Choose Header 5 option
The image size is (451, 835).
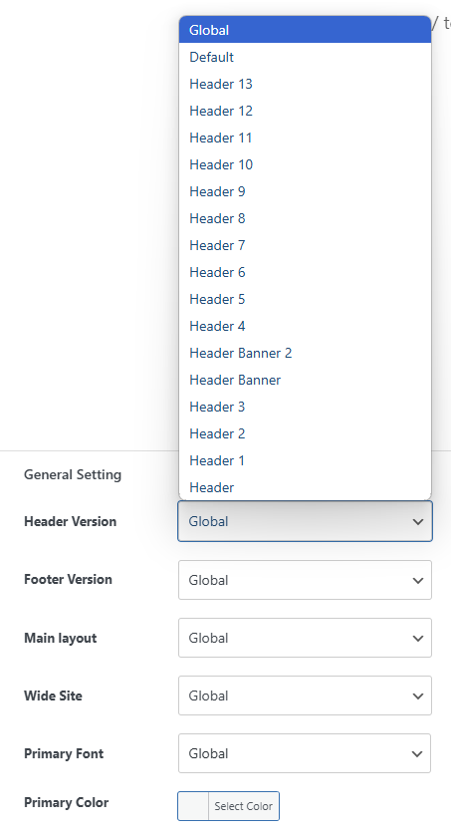click(x=305, y=299)
